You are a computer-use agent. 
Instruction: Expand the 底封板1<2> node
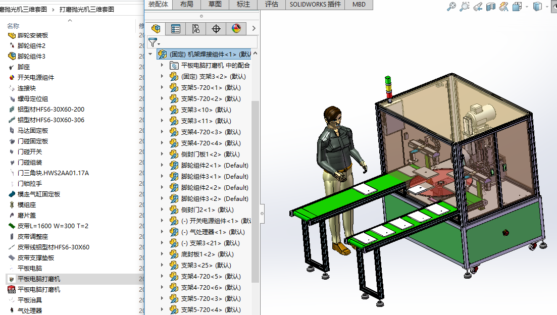tap(162, 254)
